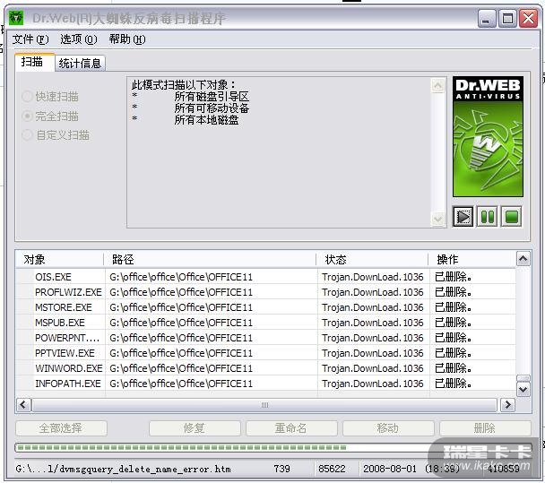Click the 移动 button
The height and width of the screenshot is (483, 545).
point(388,427)
